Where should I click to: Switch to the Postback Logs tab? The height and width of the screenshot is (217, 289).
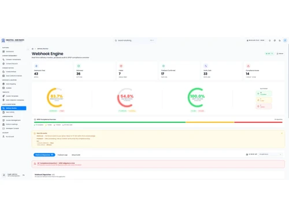click(x=62, y=155)
